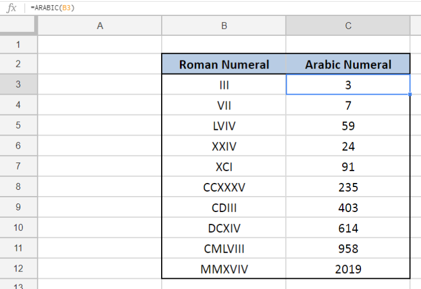Image resolution: width=421 pixels, height=289 pixels.
Task: Select the cell containing XCI
Action: coord(224,167)
